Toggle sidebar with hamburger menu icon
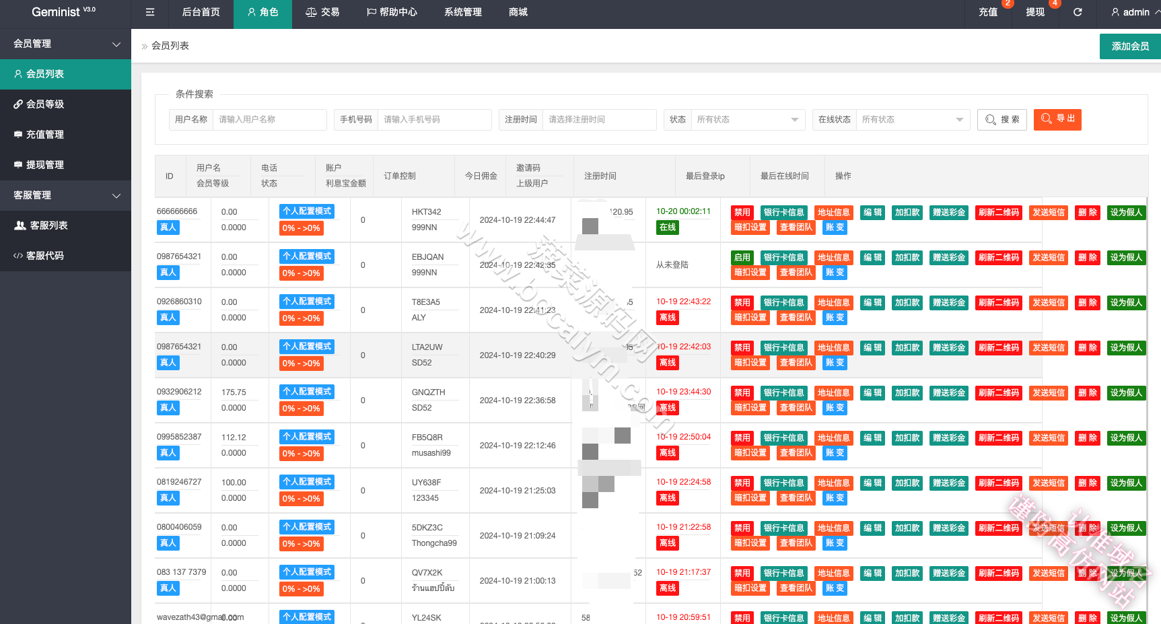1161x624 pixels. tap(150, 12)
